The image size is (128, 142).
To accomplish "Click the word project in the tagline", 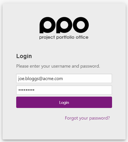I will point(47,38).
